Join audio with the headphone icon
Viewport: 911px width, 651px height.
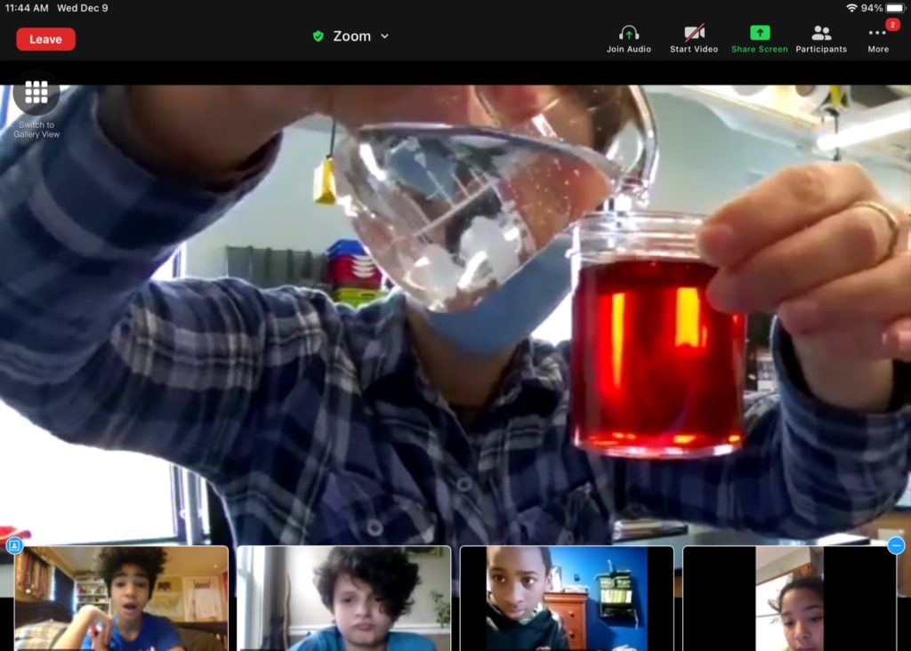(629, 39)
